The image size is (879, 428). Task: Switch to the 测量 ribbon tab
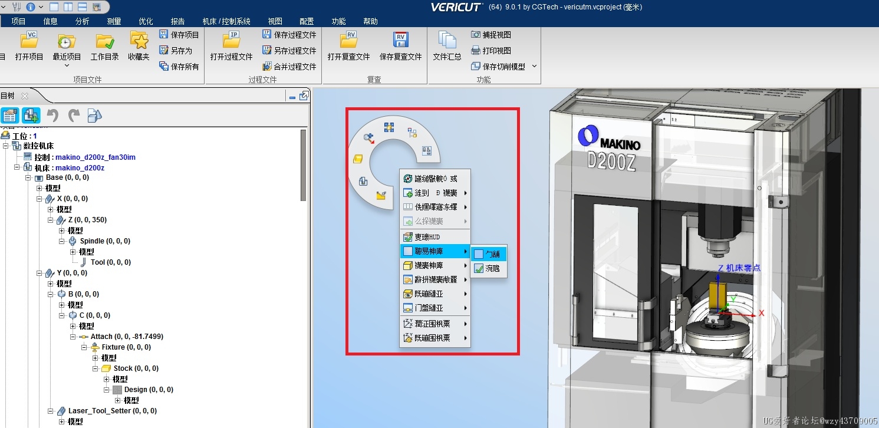[x=114, y=21]
